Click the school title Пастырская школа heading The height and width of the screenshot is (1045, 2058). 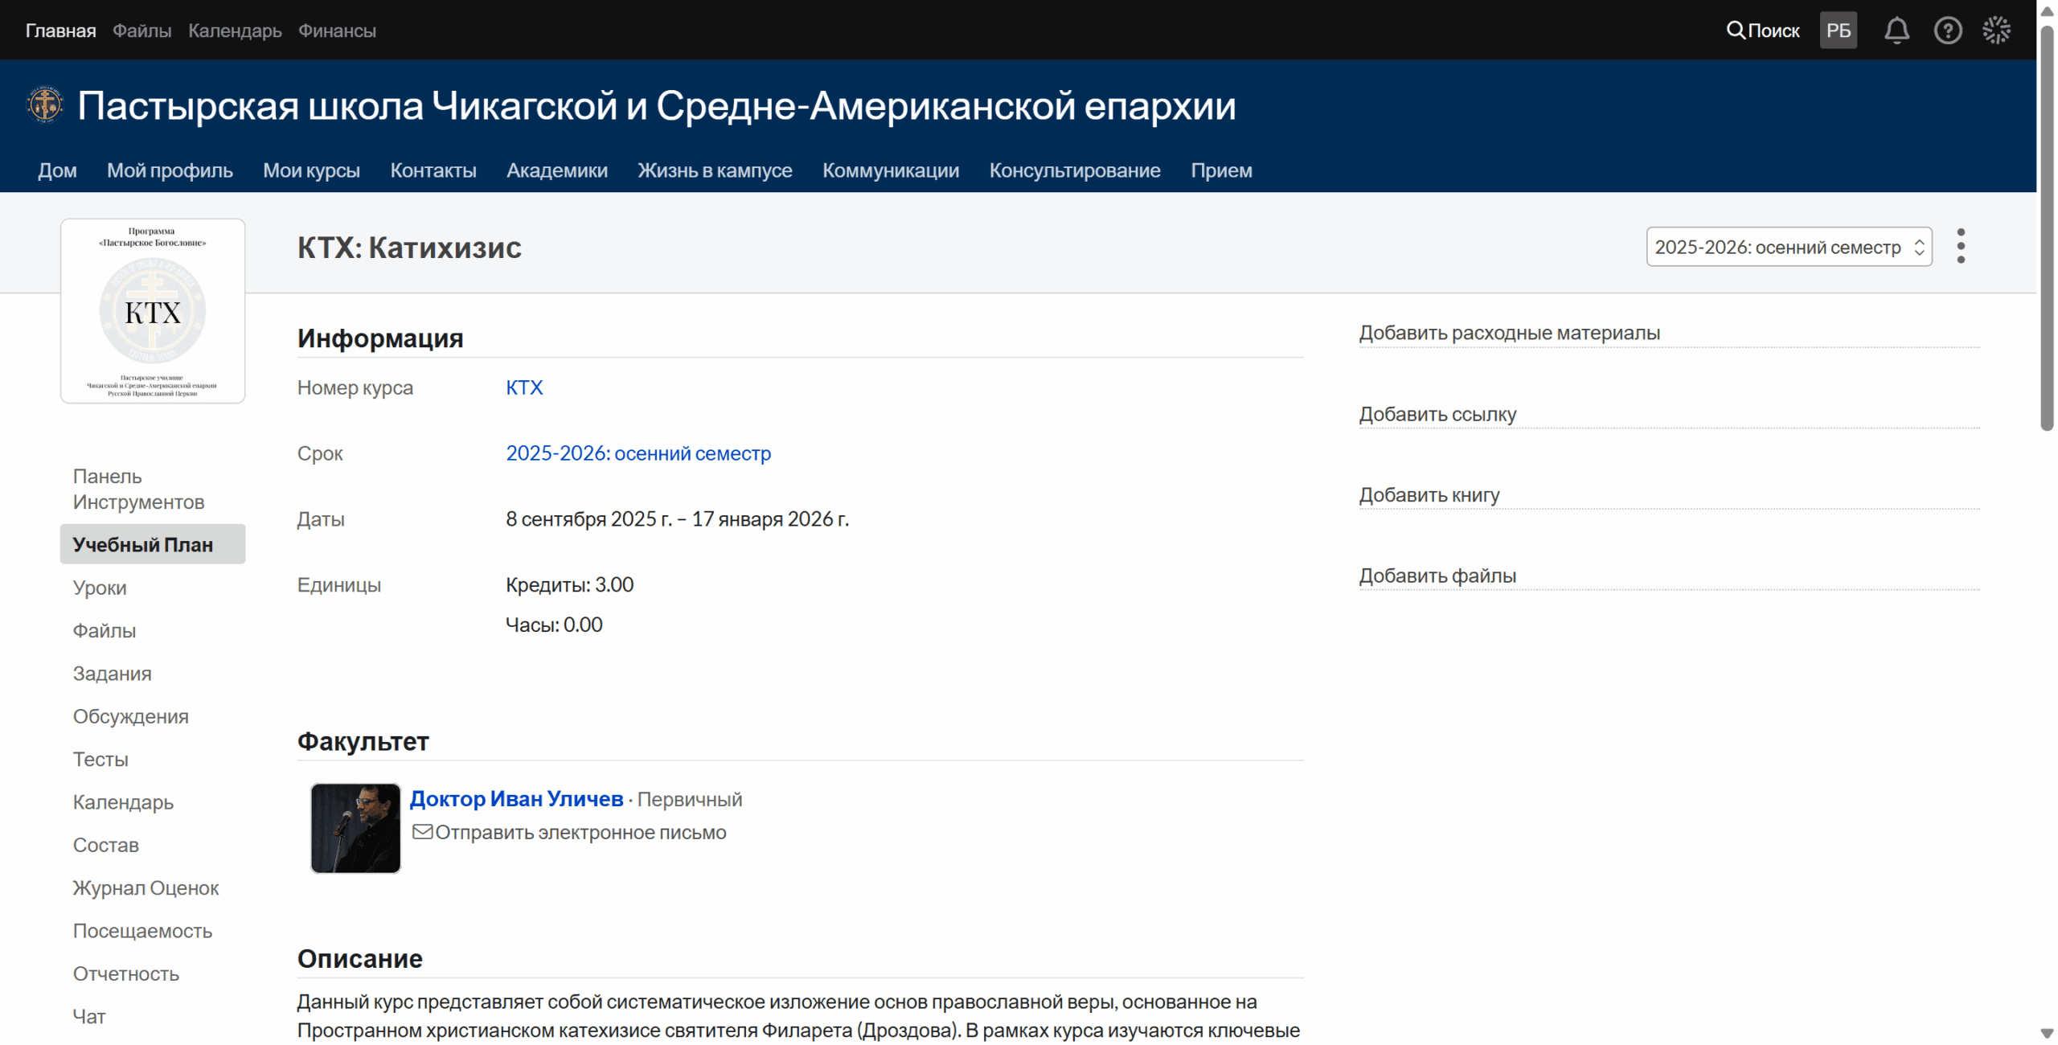[x=657, y=105]
